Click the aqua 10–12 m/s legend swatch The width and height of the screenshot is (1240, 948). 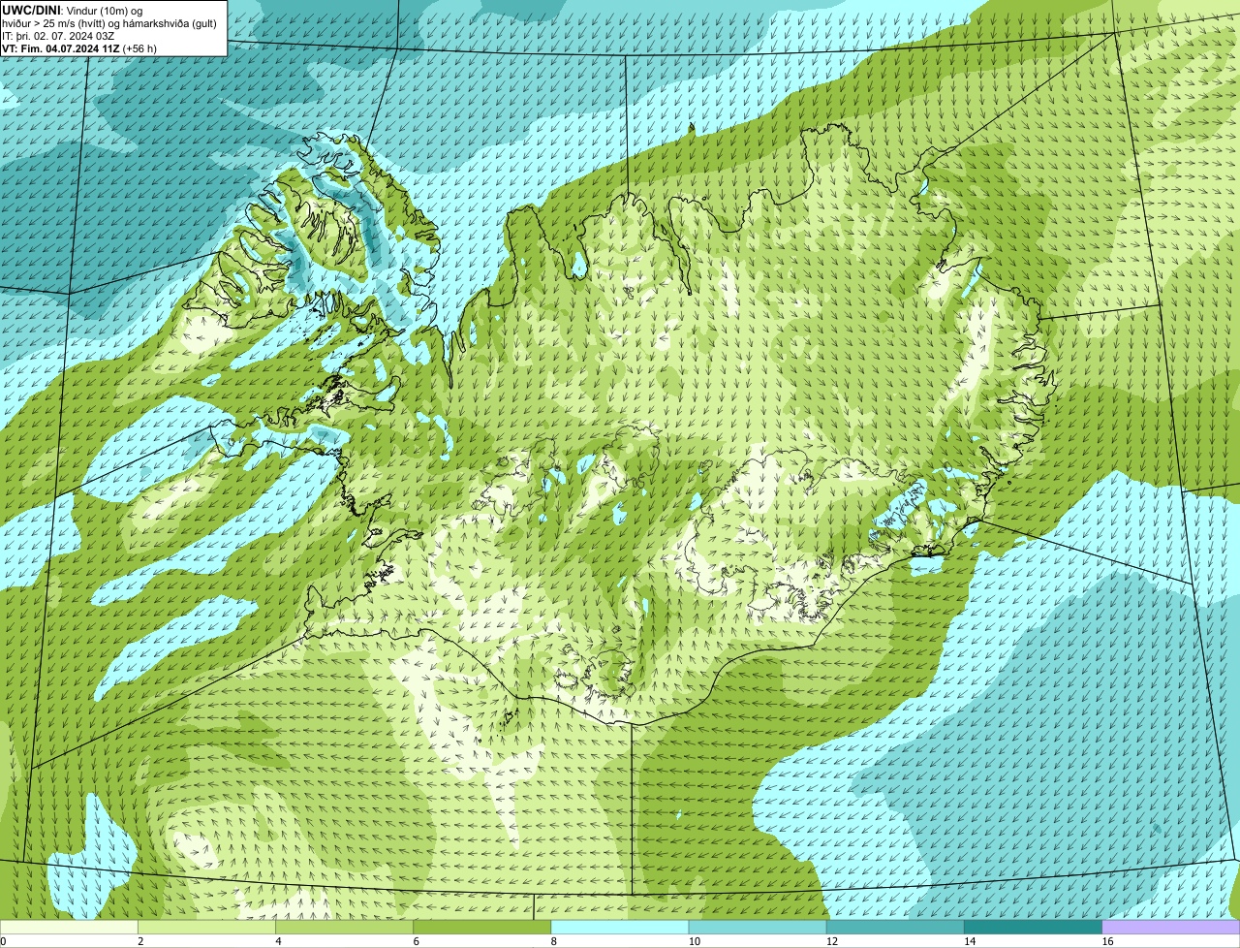point(758,927)
